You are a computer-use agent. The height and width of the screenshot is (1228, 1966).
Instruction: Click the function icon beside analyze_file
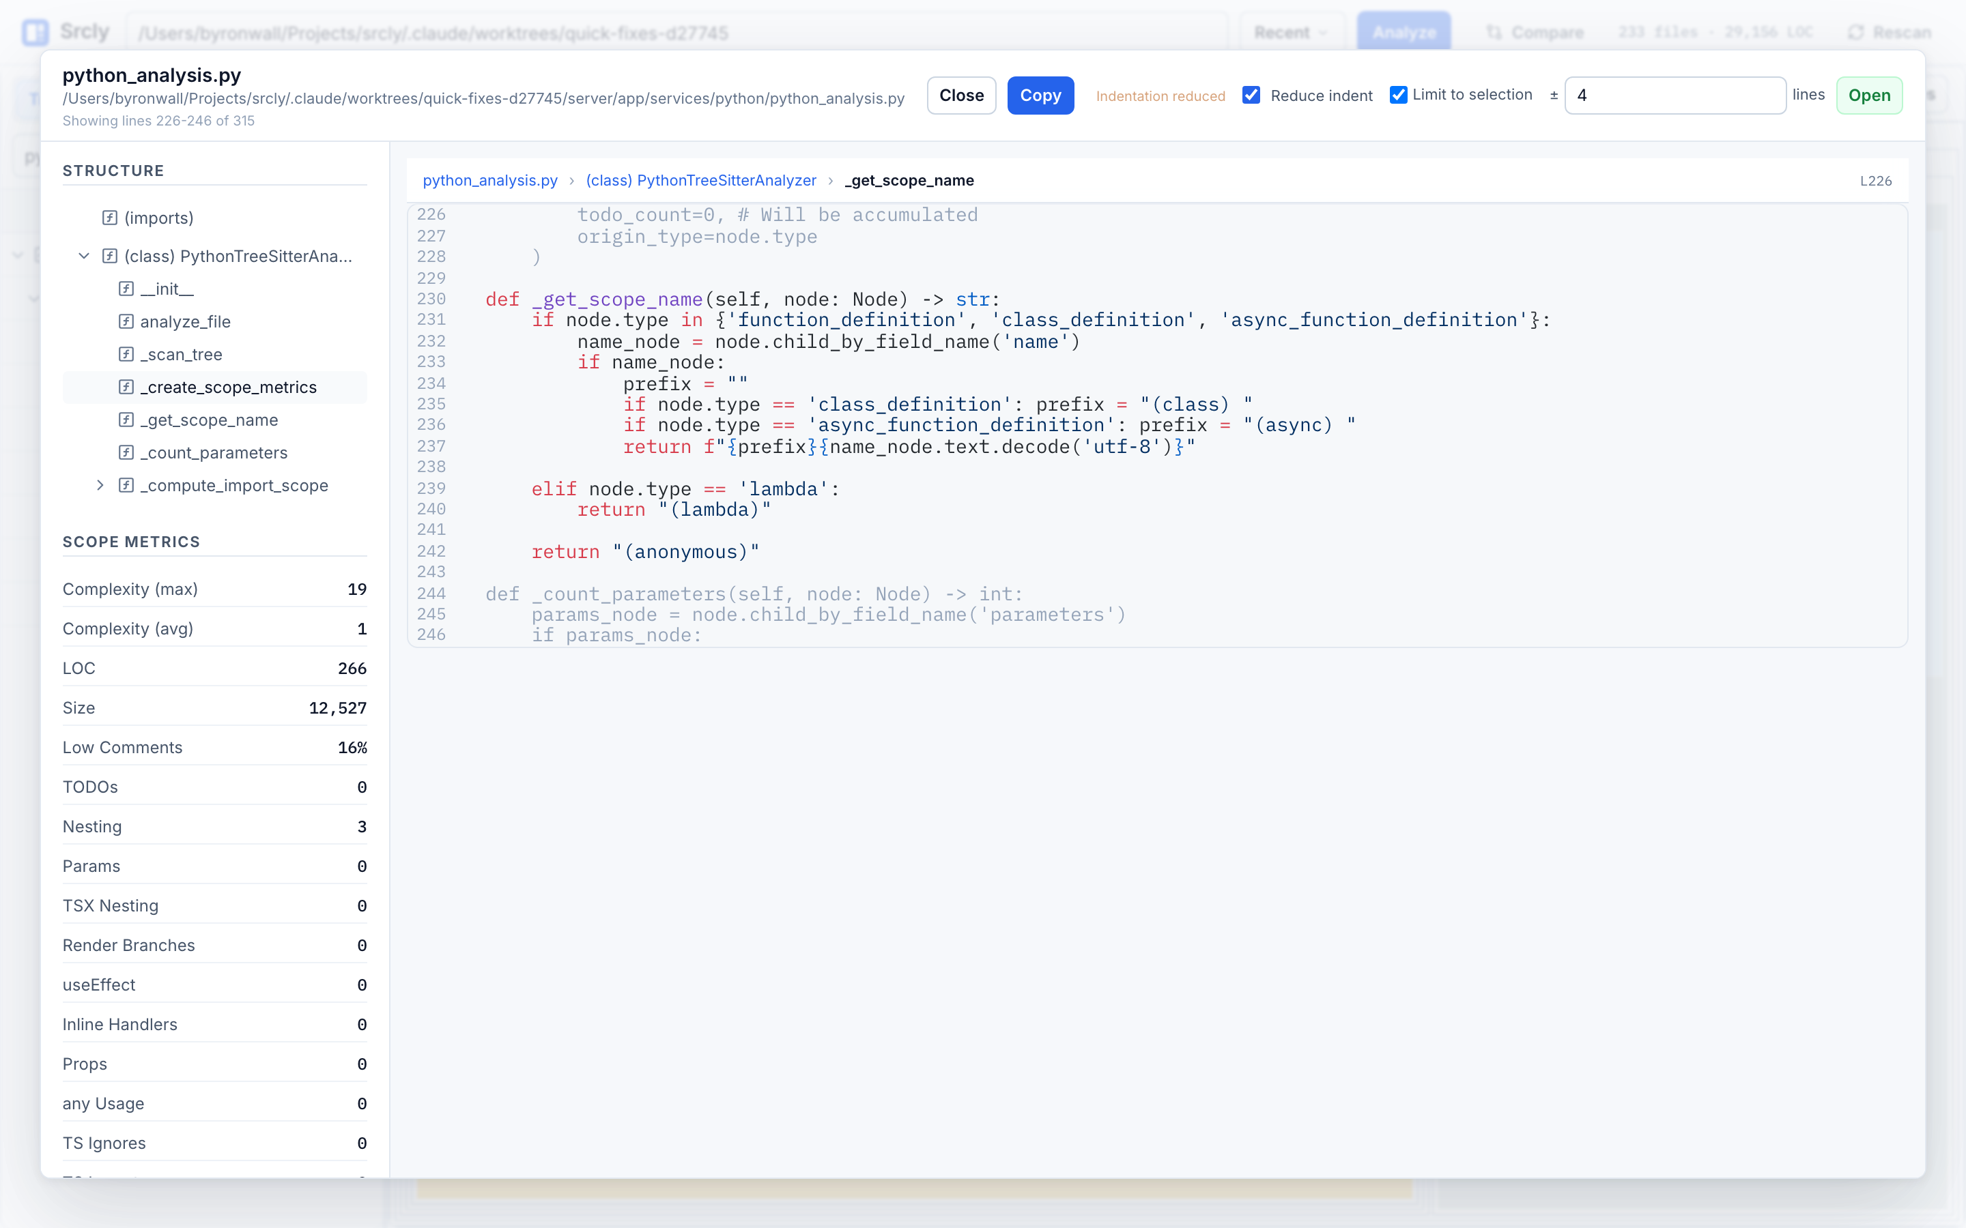point(126,321)
